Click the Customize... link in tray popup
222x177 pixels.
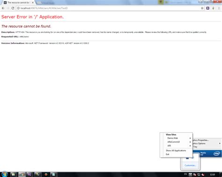[x=190, y=165]
